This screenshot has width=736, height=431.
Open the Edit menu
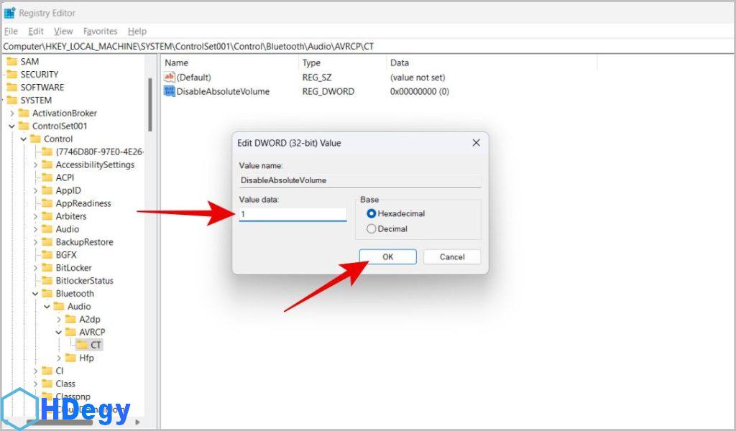[x=36, y=31]
